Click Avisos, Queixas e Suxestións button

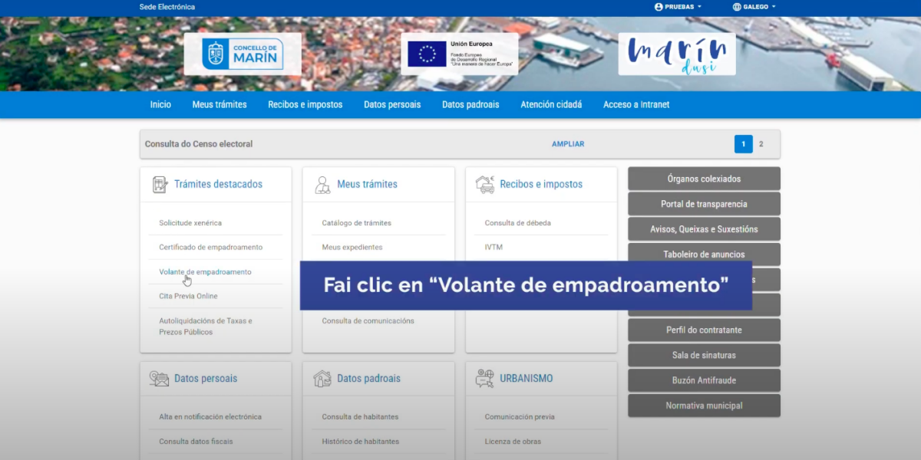(704, 229)
